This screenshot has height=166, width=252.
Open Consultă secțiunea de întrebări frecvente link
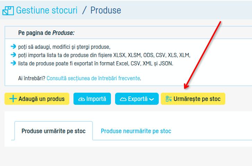tap(93, 78)
